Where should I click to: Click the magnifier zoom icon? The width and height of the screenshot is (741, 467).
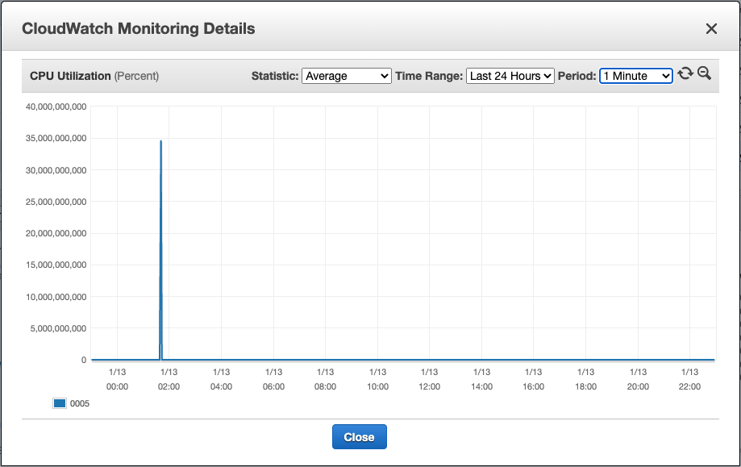click(704, 73)
